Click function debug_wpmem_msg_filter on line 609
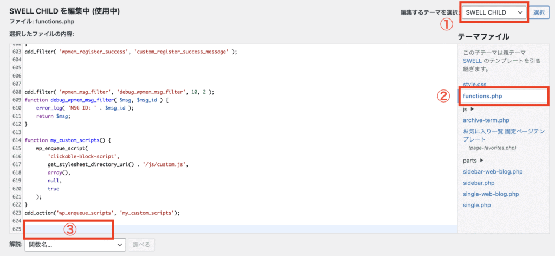The image size is (555, 256). (97, 100)
